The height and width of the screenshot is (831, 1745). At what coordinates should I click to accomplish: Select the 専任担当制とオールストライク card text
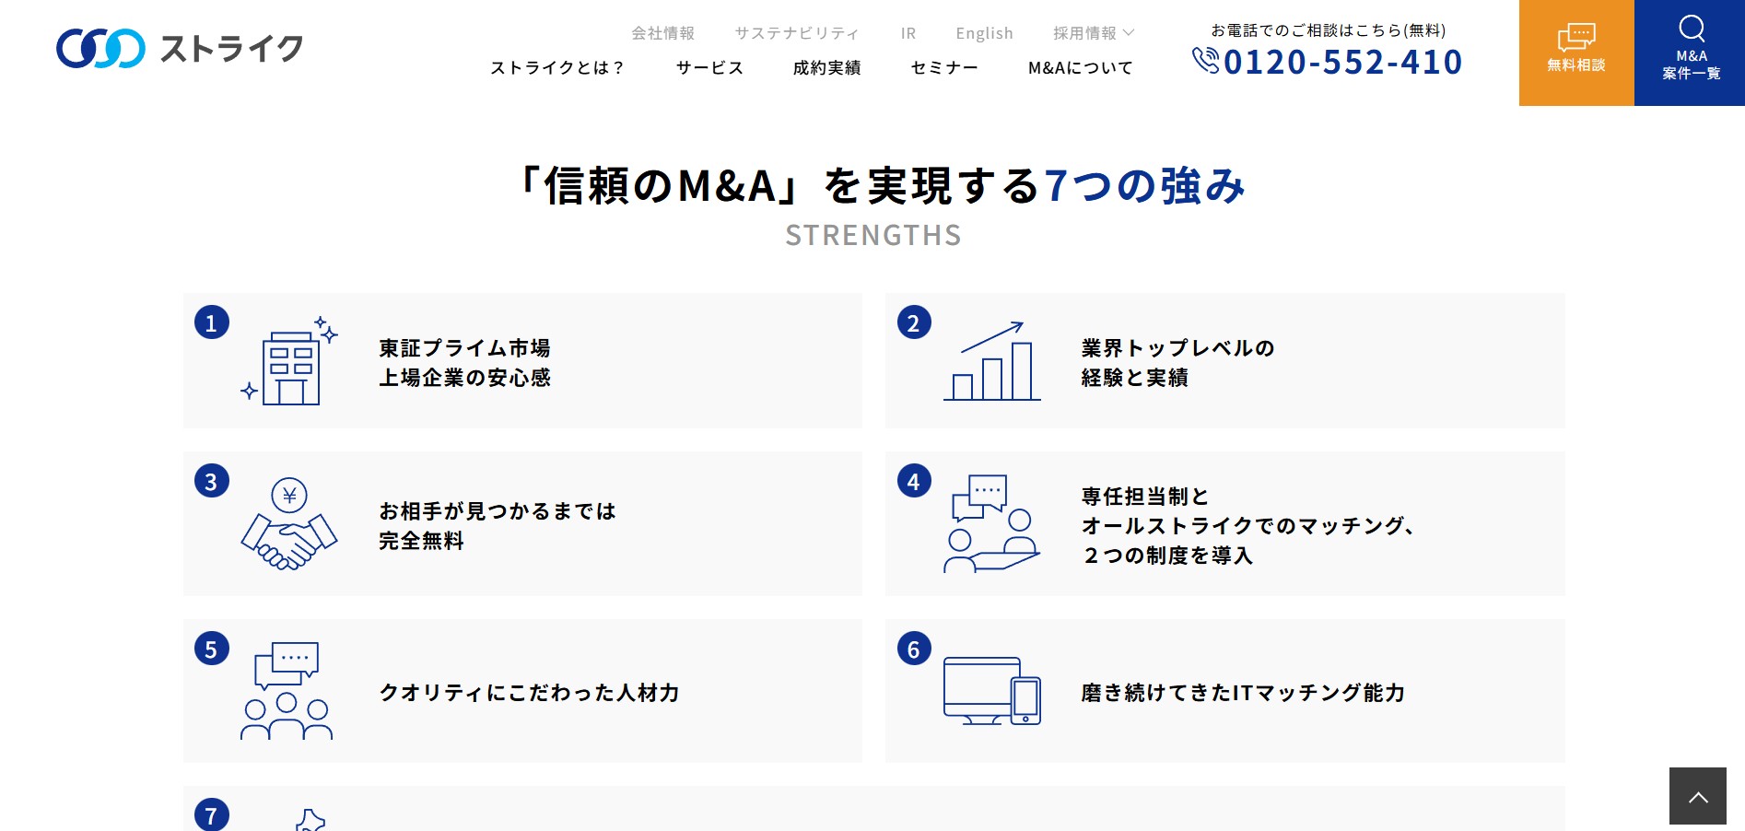click(x=1248, y=525)
